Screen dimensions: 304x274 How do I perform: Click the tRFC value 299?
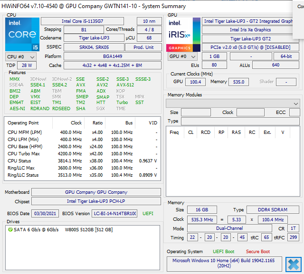(293, 237)
